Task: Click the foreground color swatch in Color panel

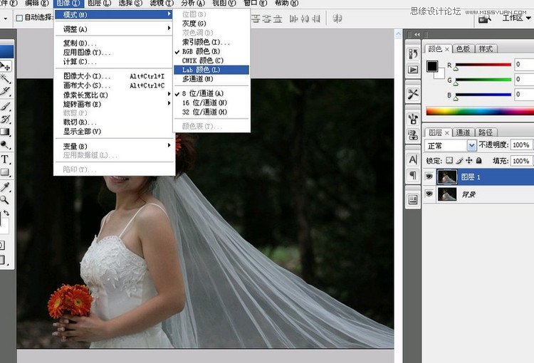Action: click(x=432, y=66)
